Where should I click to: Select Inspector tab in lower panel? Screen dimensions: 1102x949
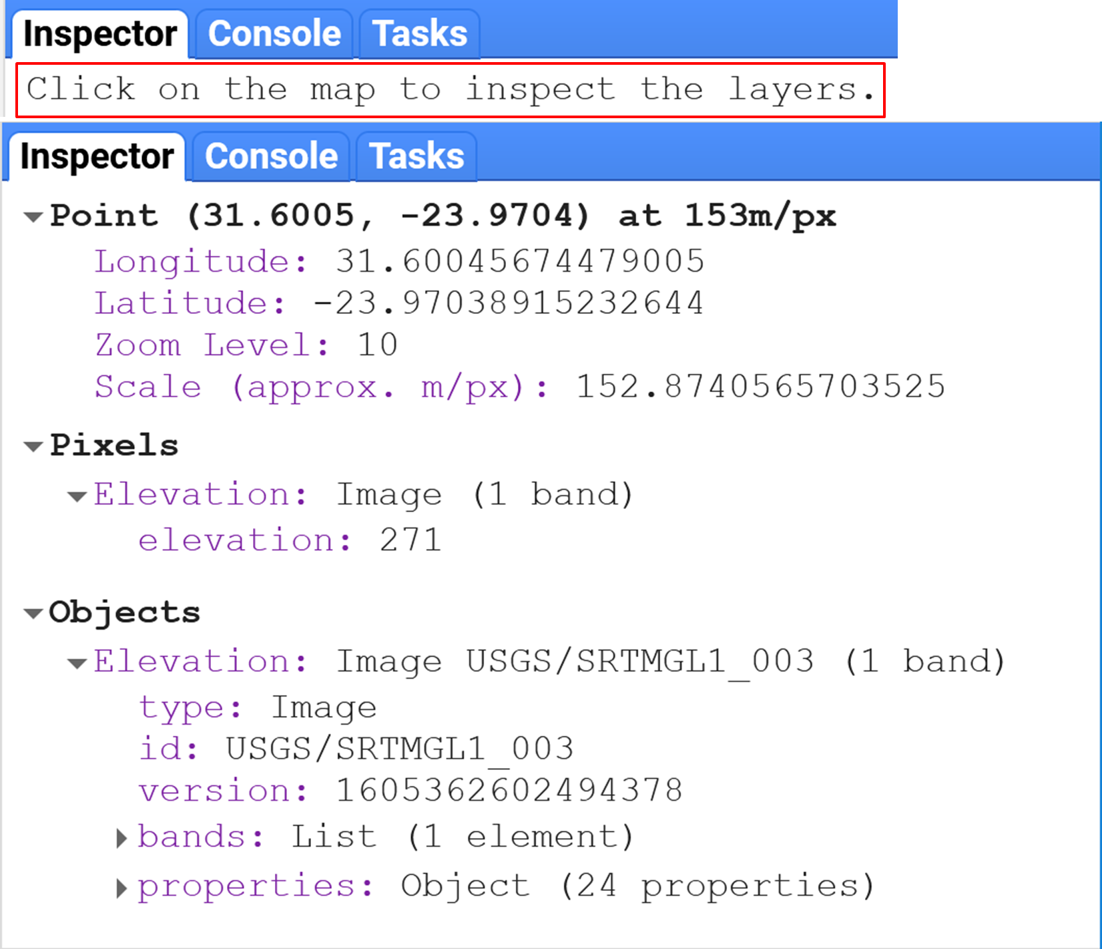click(97, 157)
